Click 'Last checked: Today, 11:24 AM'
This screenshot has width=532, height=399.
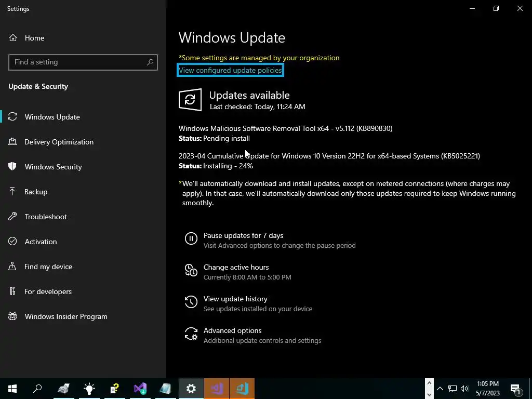[x=258, y=107]
